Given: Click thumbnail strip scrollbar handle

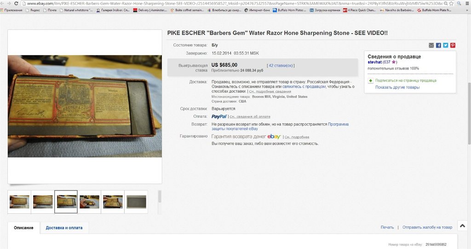Looking at the screenshot, I should pos(160,197).
